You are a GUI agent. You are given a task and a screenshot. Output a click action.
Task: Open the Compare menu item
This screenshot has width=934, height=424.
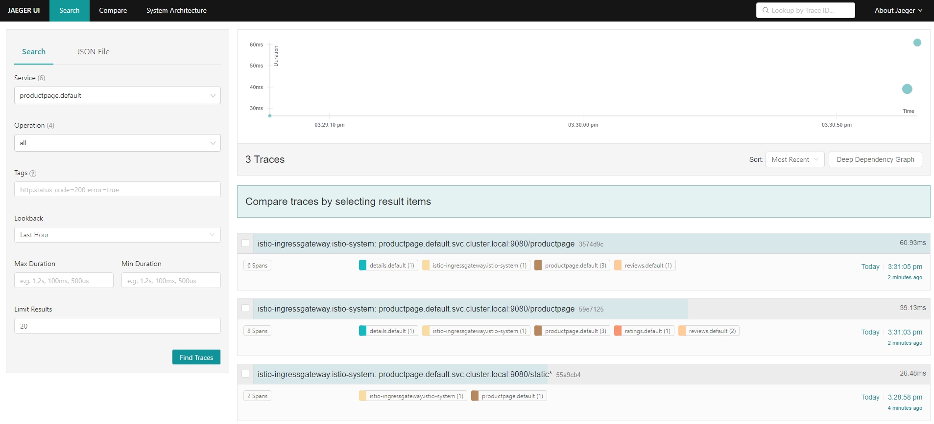(x=113, y=10)
